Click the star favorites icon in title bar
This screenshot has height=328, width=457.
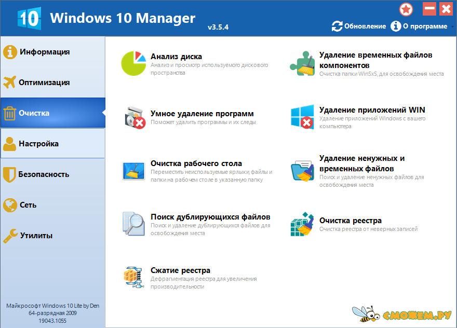(406, 9)
